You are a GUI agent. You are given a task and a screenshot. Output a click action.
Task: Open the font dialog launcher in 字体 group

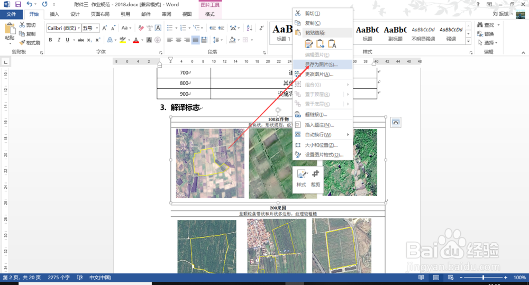click(x=161, y=53)
